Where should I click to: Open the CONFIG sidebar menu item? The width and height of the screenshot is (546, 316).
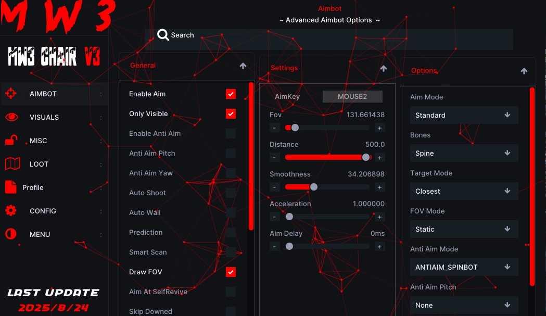pos(43,211)
